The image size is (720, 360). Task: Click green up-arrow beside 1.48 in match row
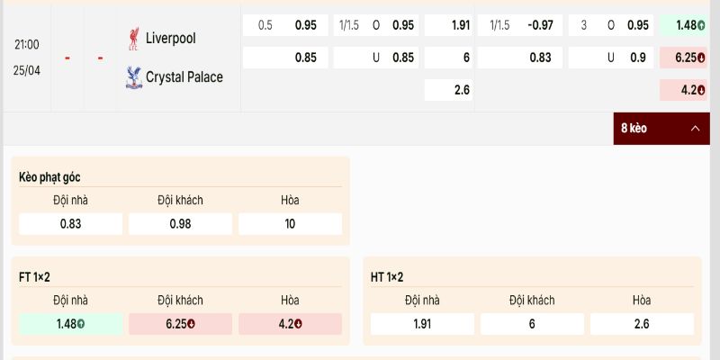point(701,25)
